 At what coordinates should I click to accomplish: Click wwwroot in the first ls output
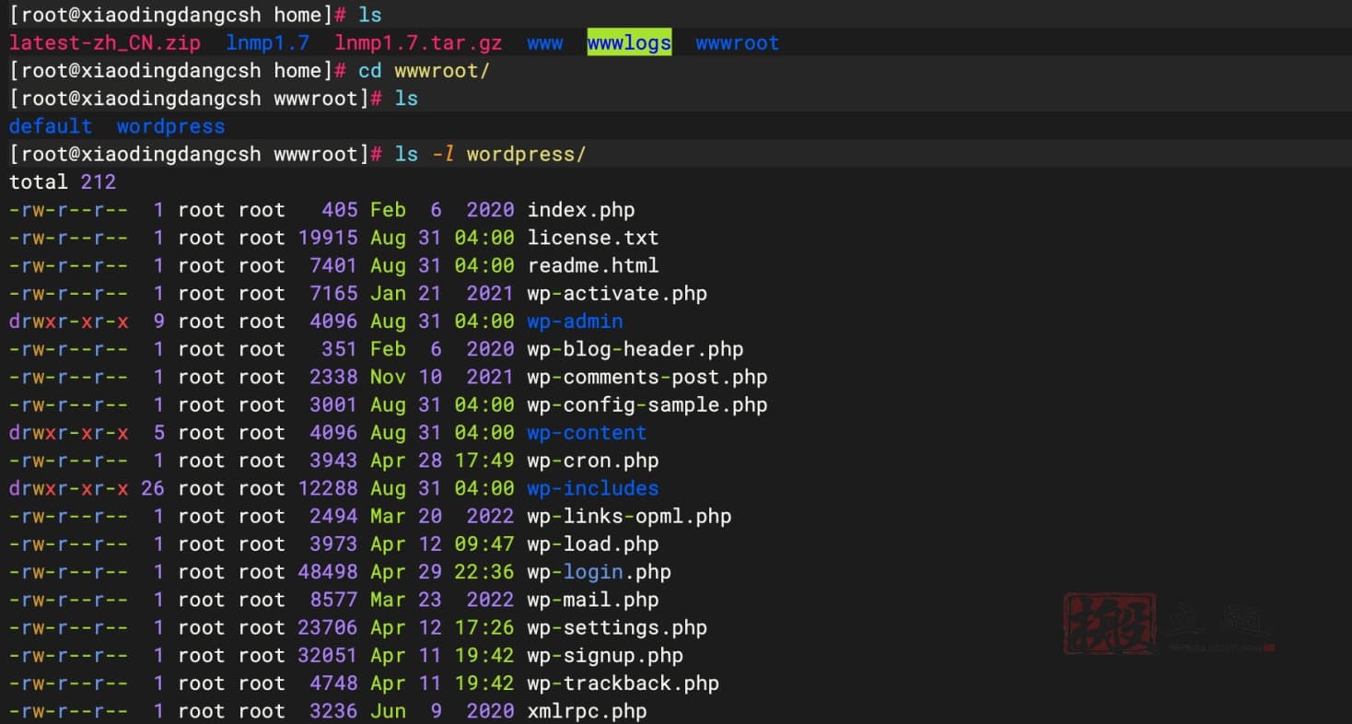738,42
